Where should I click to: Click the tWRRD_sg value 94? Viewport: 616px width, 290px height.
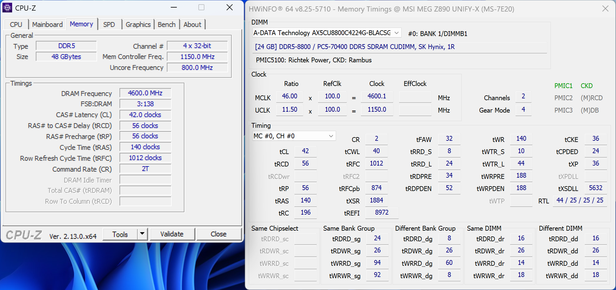377,263
